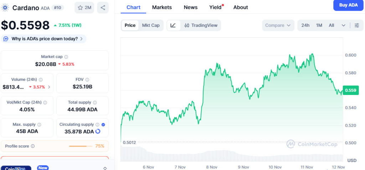The height and width of the screenshot is (170, 365).
Task: Click the share icon button
Action: 103,7
